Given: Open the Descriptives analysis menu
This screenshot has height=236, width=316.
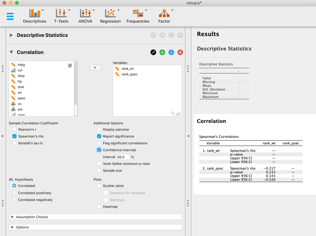Looking at the screenshot, I should click(x=35, y=16).
